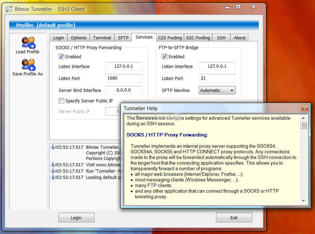
Task: Click info icon of 'Bitvise Tunnelier' log entry
Action: (x=53, y=147)
